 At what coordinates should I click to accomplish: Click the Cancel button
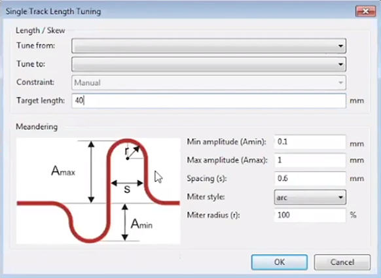click(342, 262)
